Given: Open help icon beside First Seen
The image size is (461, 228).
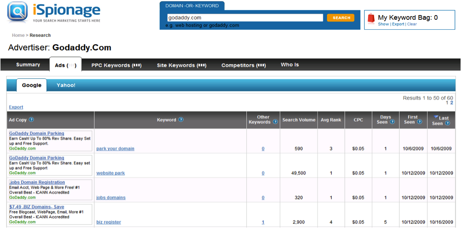Looking at the screenshot, I should tap(419, 122).
